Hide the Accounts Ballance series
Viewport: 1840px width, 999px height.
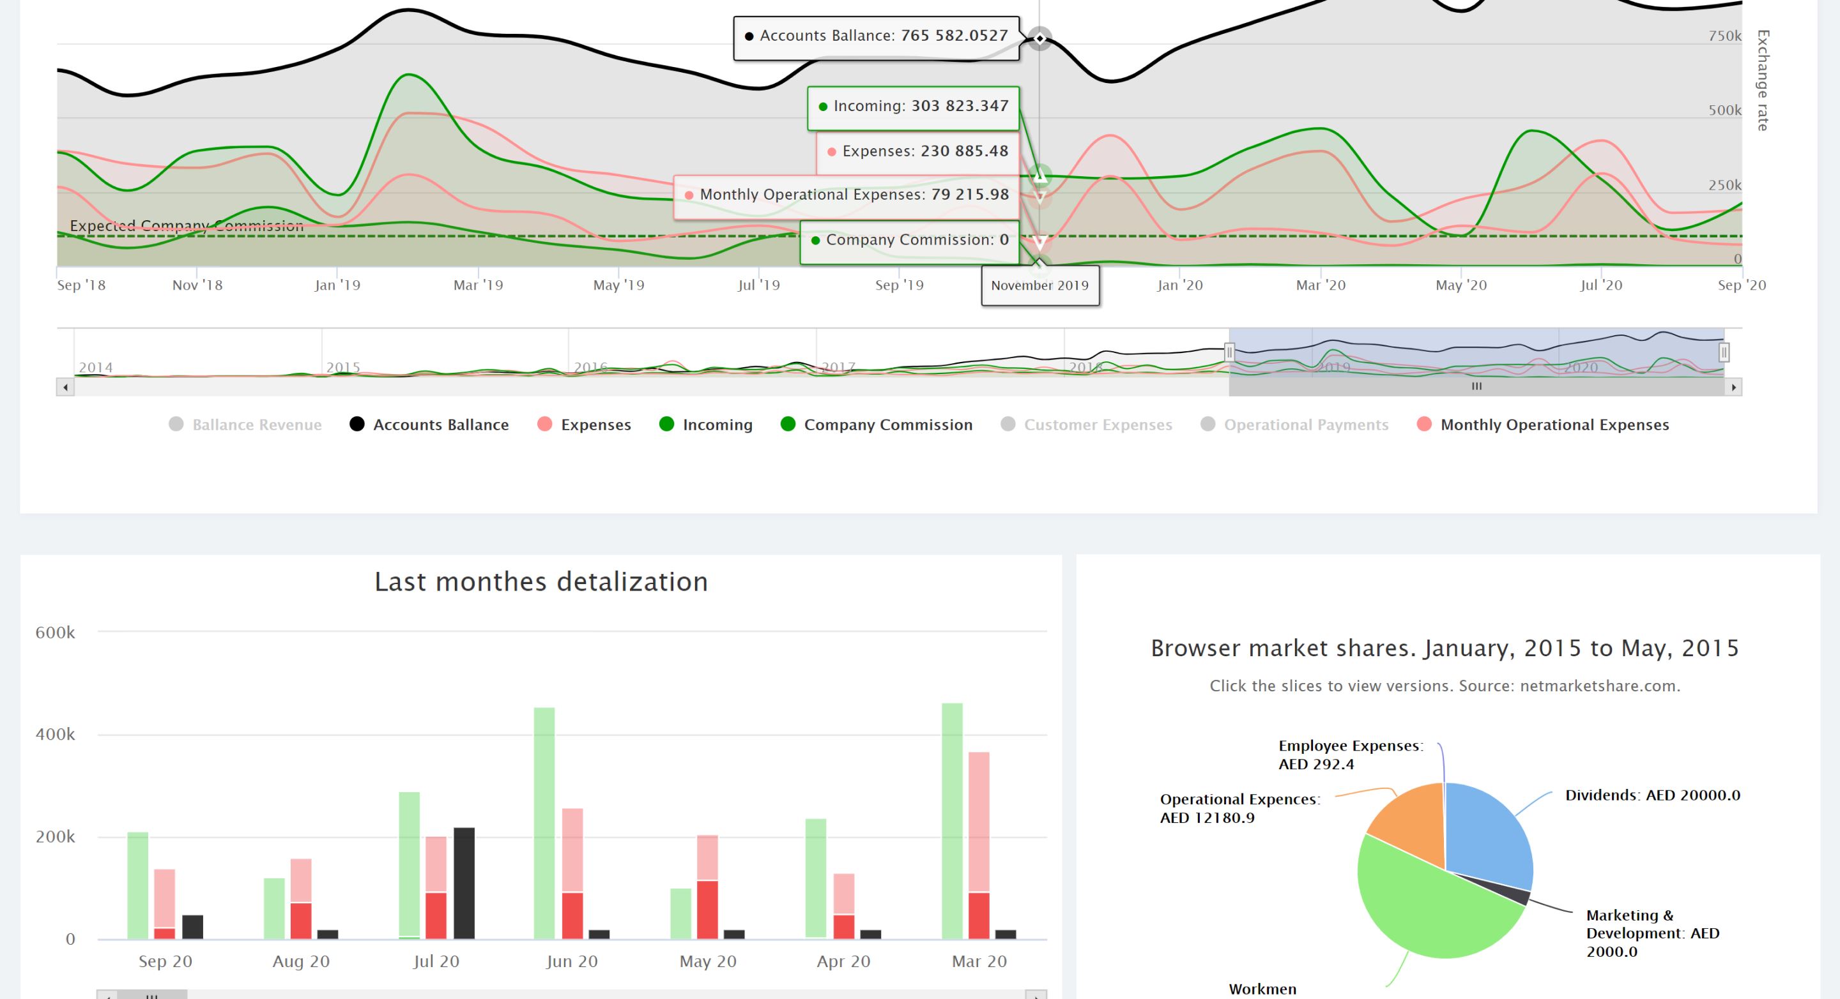pyautogui.click(x=440, y=424)
